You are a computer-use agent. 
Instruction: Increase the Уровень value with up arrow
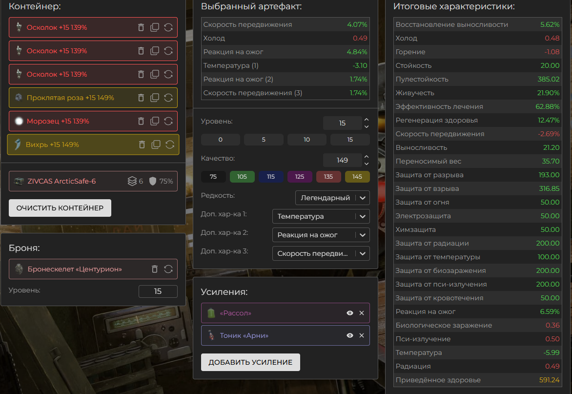coord(367,120)
